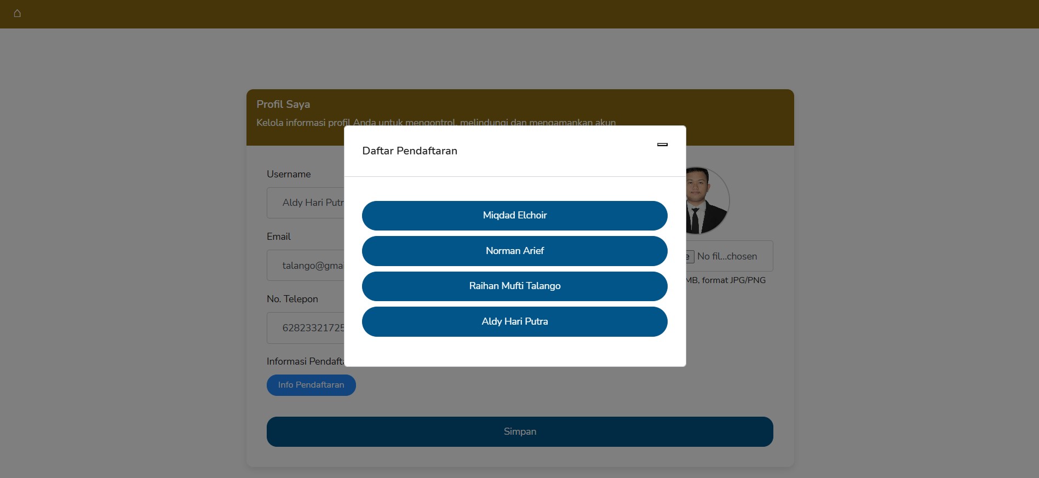Select Miqdad Elchoir from the list

(514, 216)
